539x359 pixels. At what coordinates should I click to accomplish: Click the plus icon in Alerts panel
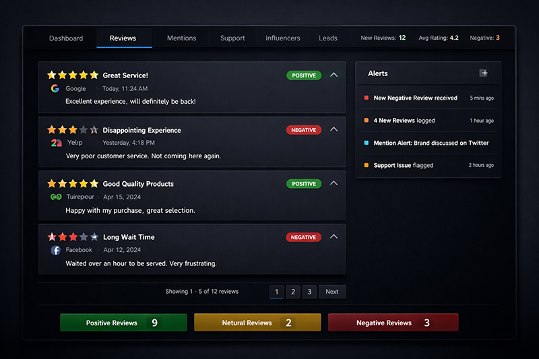point(484,73)
